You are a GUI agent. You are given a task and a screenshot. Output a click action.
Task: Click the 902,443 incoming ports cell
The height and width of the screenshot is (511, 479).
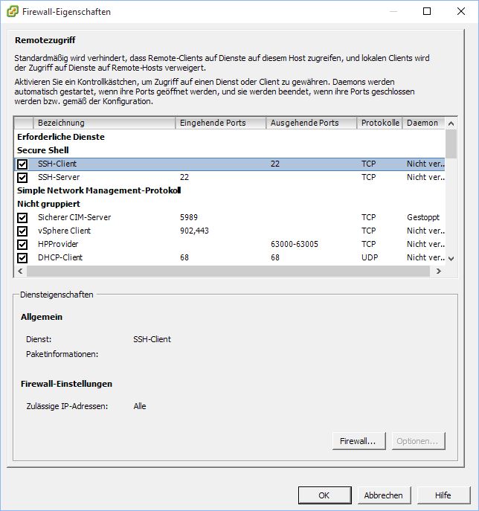click(x=194, y=231)
